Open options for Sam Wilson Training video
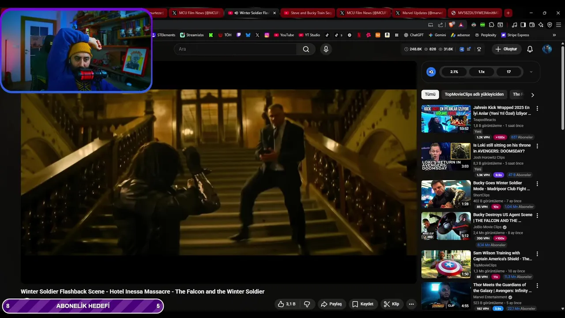The height and width of the screenshot is (318, 565). tap(537, 254)
